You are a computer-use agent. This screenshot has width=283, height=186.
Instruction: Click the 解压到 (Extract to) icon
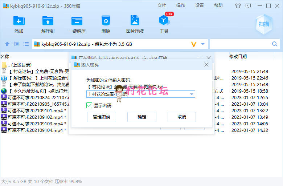[48, 21]
